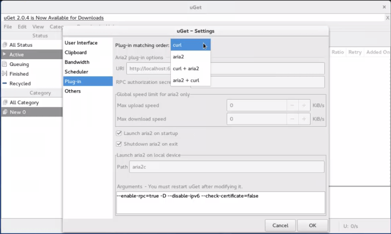The width and height of the screenshot is (391, 234).
Task: Switch to Scheduler settings page
Action: pos(88,72)
